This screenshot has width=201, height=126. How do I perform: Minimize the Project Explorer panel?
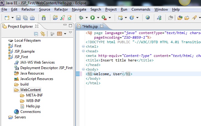coord(65,25)
